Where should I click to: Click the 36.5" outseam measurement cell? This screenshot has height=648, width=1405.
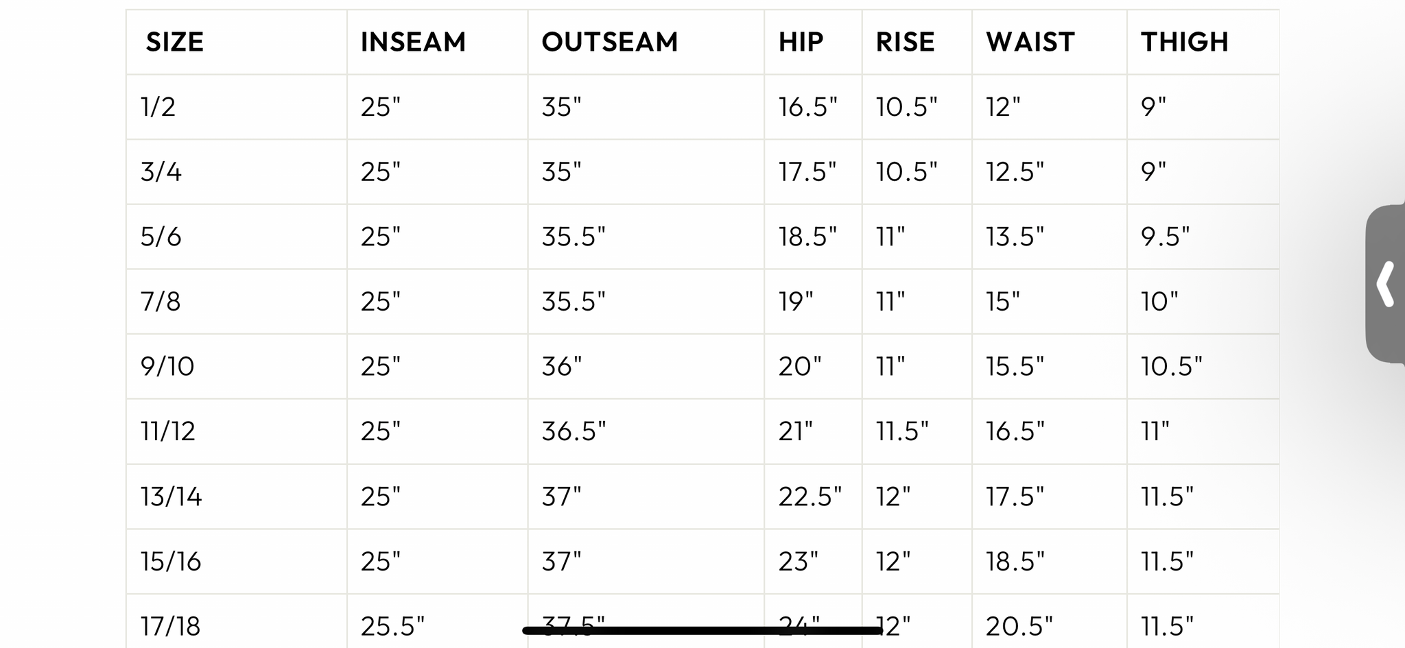[x=574, y=431]
